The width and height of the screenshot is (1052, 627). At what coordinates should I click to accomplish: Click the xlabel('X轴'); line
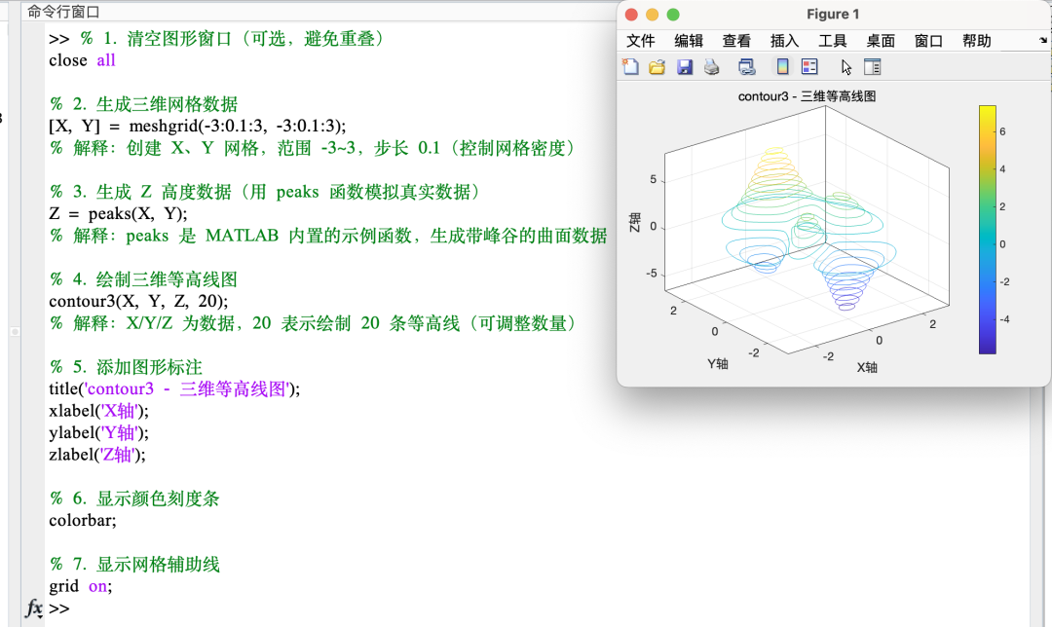pyautogui.click(x=98, y=411)
